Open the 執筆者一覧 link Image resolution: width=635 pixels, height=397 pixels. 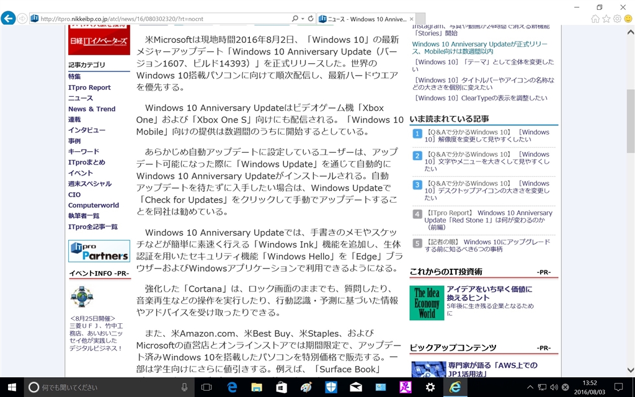(x=84, y=216)
